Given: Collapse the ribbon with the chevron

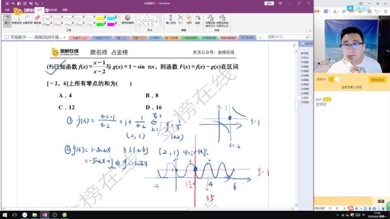Looking at the screenshot, I should [x=310, y=31].
